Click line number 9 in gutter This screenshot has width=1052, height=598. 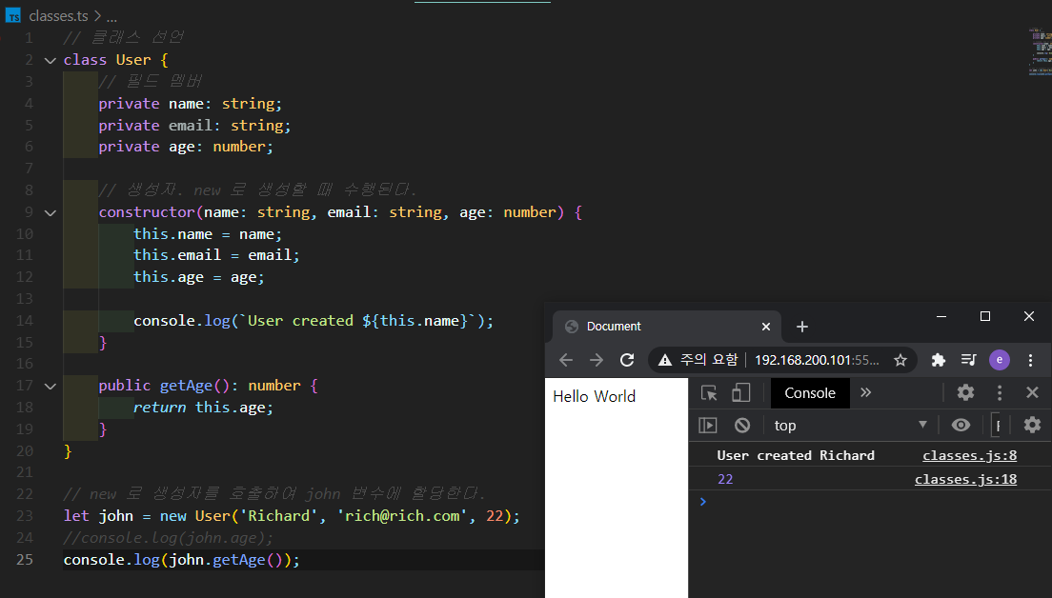(x=29, y=212)
